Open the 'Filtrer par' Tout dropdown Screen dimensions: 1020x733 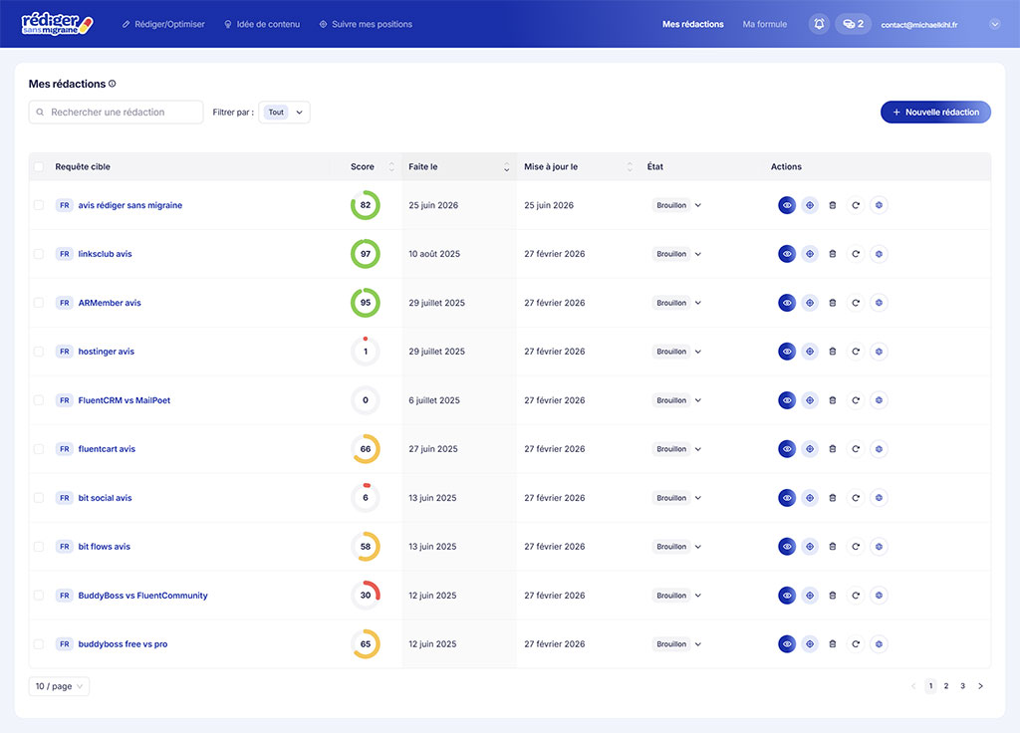pyautogui.click(x=284, y=112)
